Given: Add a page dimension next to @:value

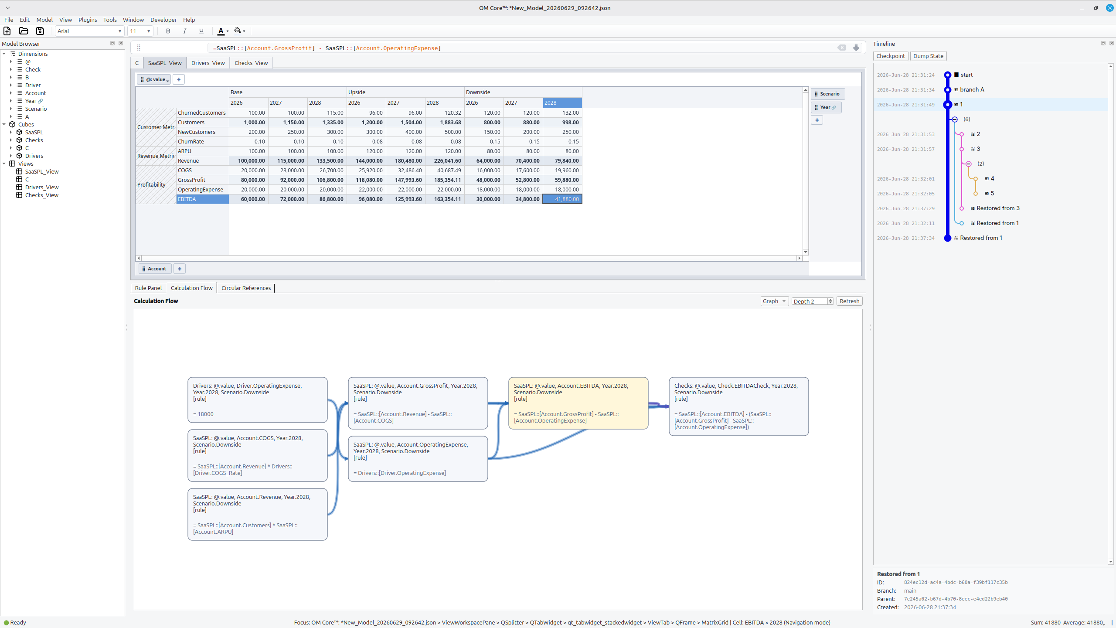Looking at the screenshot, I should 179,79.
